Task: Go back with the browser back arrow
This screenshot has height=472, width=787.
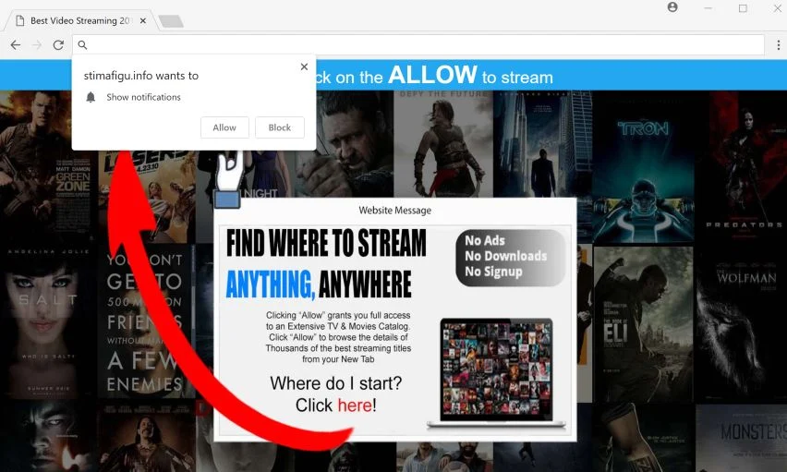Action: (x=16, y=45)
